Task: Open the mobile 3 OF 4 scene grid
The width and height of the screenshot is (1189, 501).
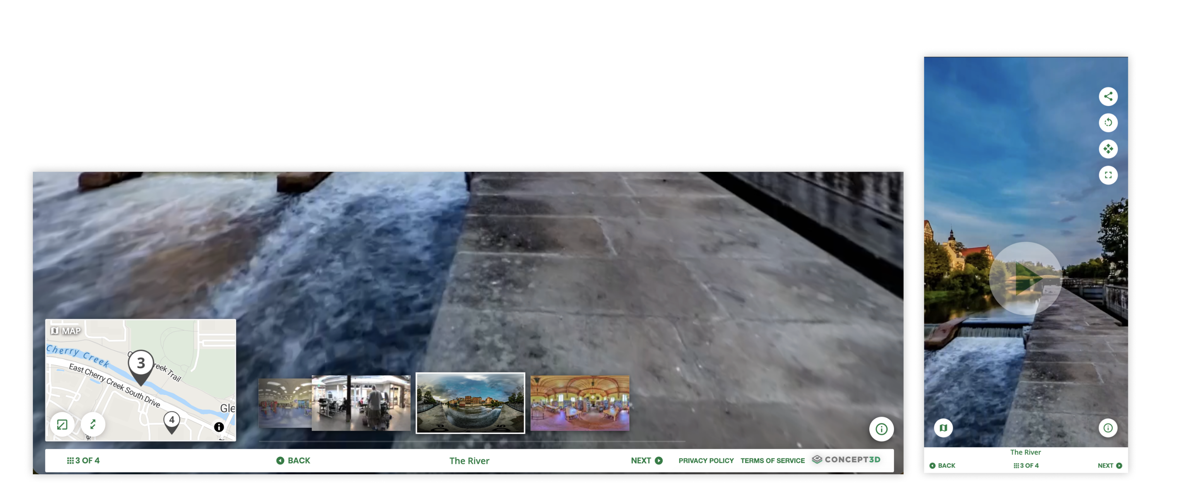Action: (x=1026, y=465)
